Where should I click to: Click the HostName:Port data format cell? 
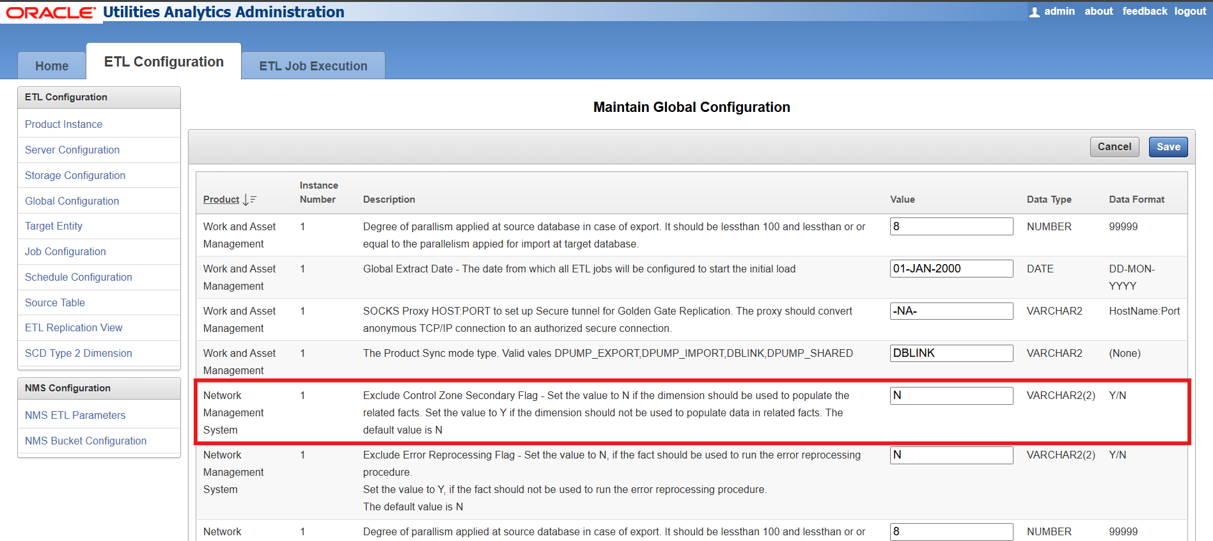[1144, 311]
